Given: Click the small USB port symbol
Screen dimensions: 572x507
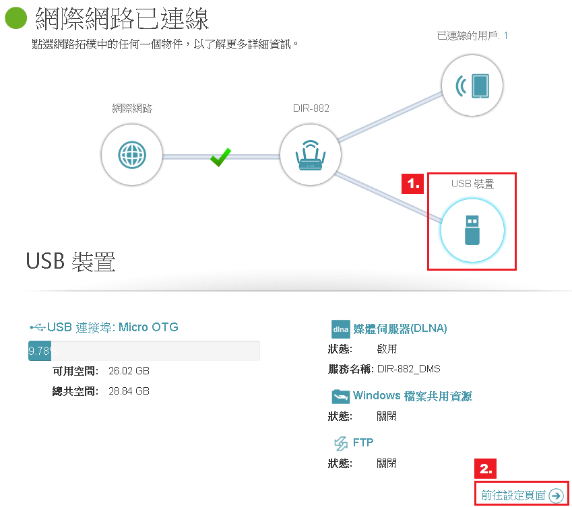Looking at the screenshot, I should [x=37, y=327].
